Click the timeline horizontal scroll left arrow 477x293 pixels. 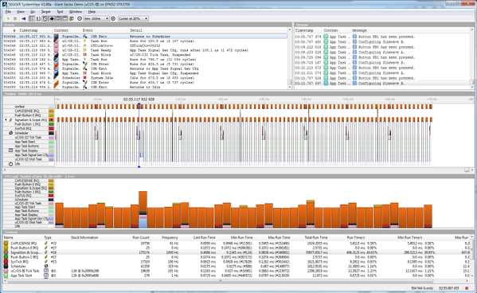click(5, 170)
